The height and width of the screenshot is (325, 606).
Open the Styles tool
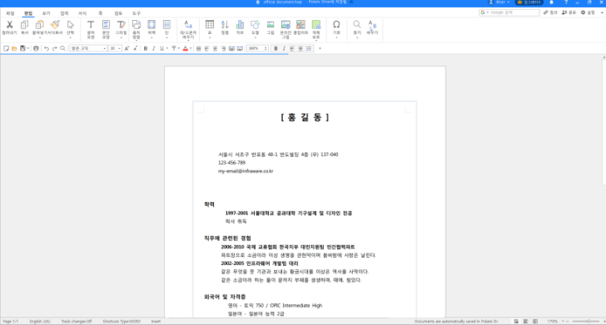[121, 29]
